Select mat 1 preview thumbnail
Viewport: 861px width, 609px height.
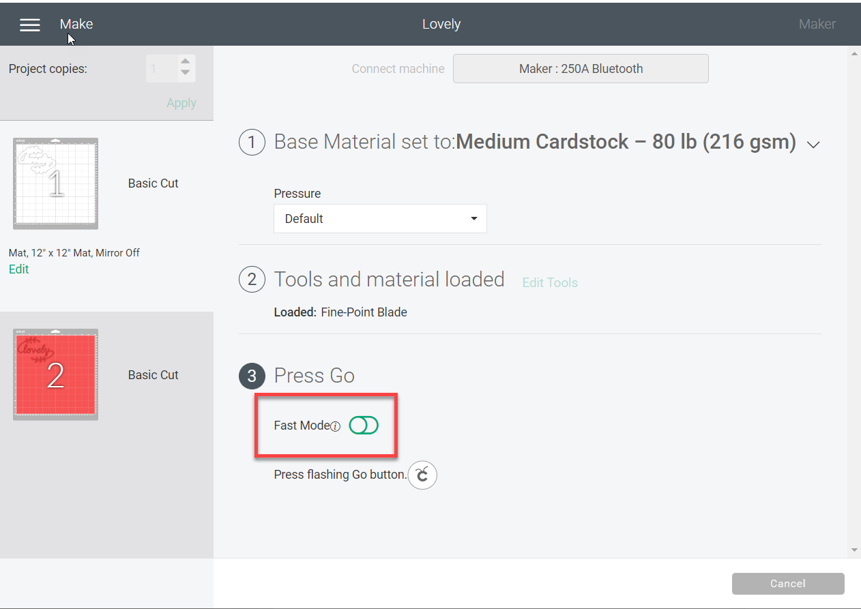(55, 183)
